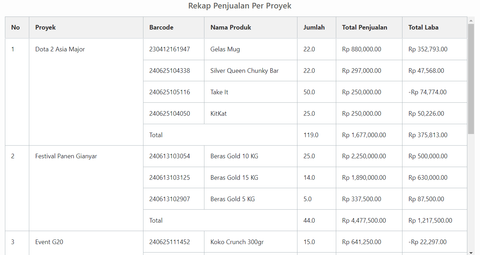The width and height of the screenshot is (480, 255).
Task: Select the Event G20 project cell
Action: click(49, 242)
